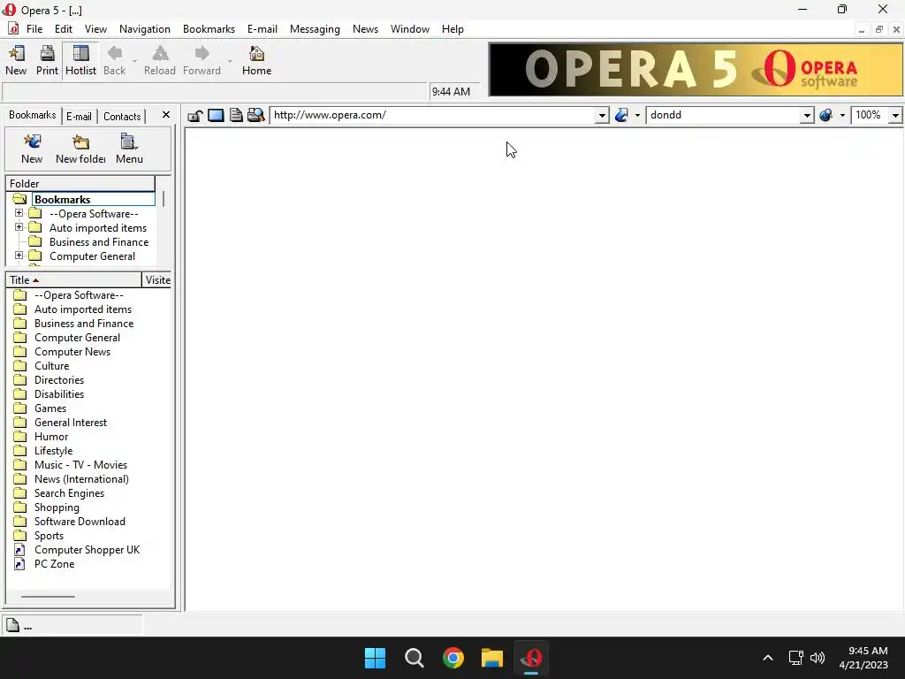
Task: Click the URL address field
Action: 433,115
